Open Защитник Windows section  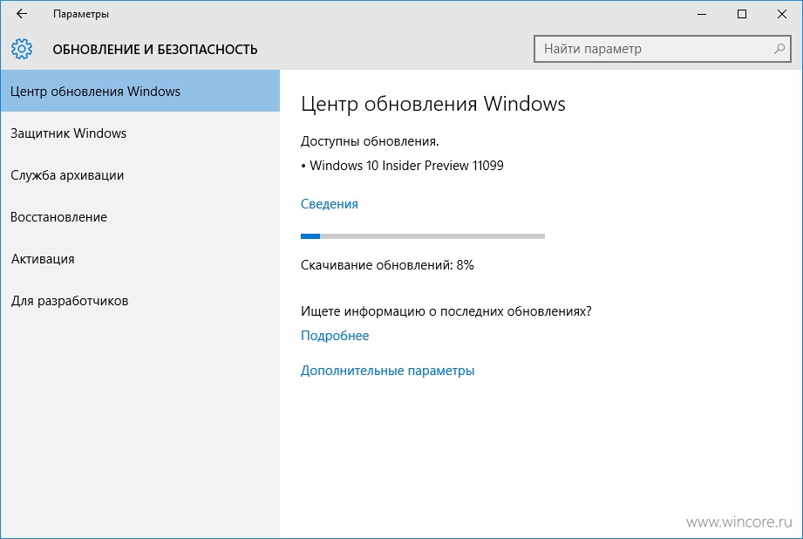140,133
